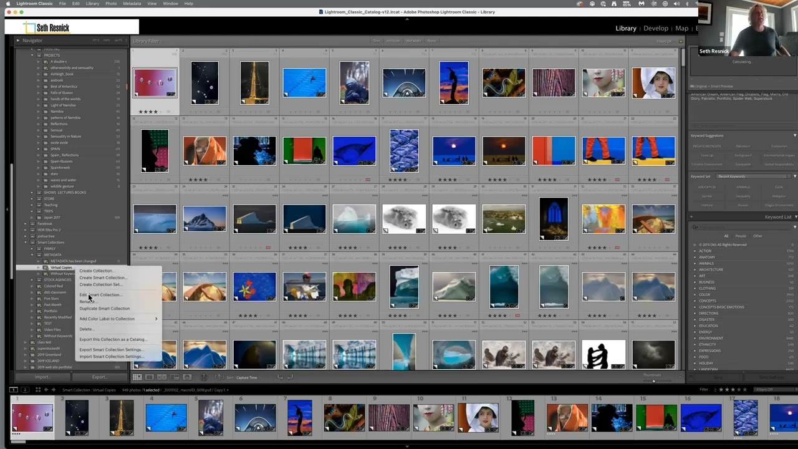Select the Without Keywords smart collection

tap(58, 336)
